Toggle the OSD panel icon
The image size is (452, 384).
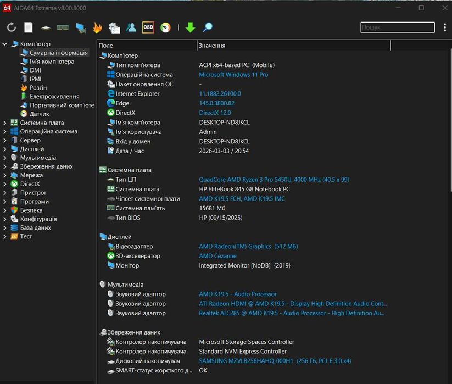tap(148, 27)
